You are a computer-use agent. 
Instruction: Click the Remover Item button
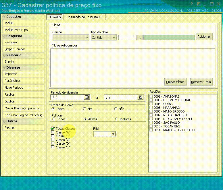tap(201, 82)
